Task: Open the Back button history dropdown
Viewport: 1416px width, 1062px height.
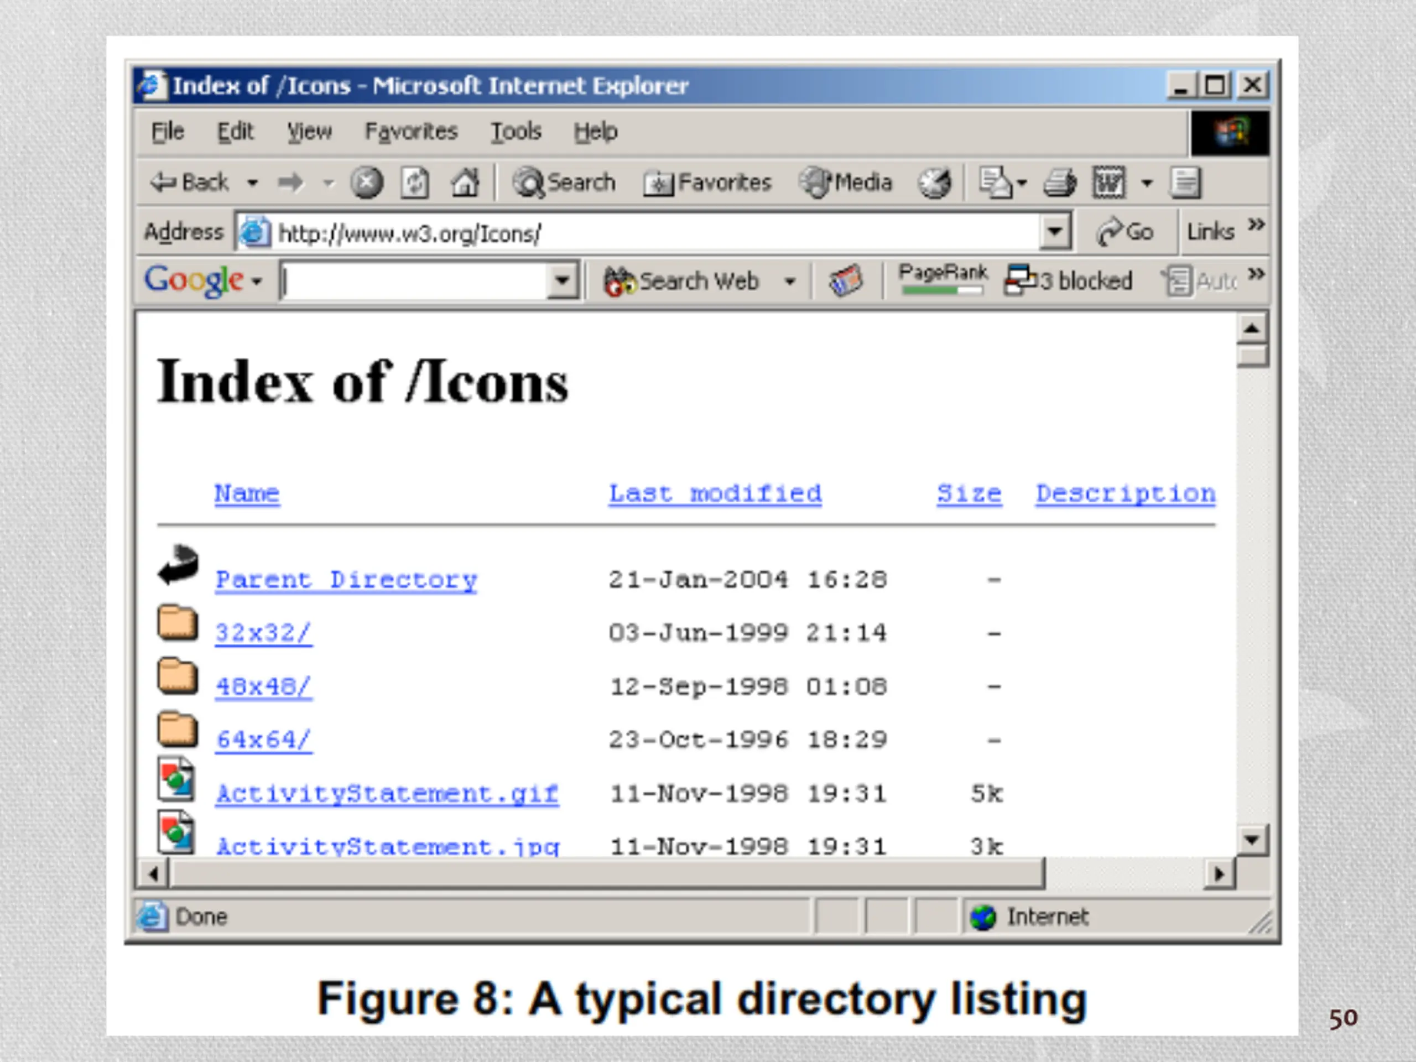Action: click(x=253, y=183)
